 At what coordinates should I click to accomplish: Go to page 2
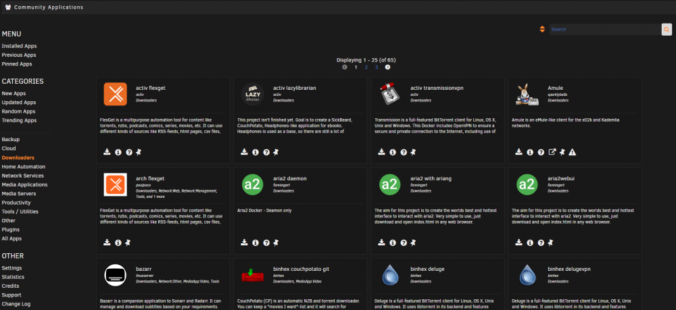tap(366, 67)
